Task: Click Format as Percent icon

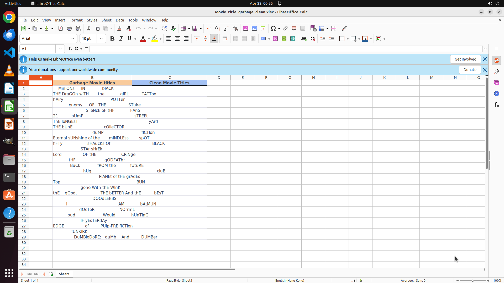Action: (275, 39)
